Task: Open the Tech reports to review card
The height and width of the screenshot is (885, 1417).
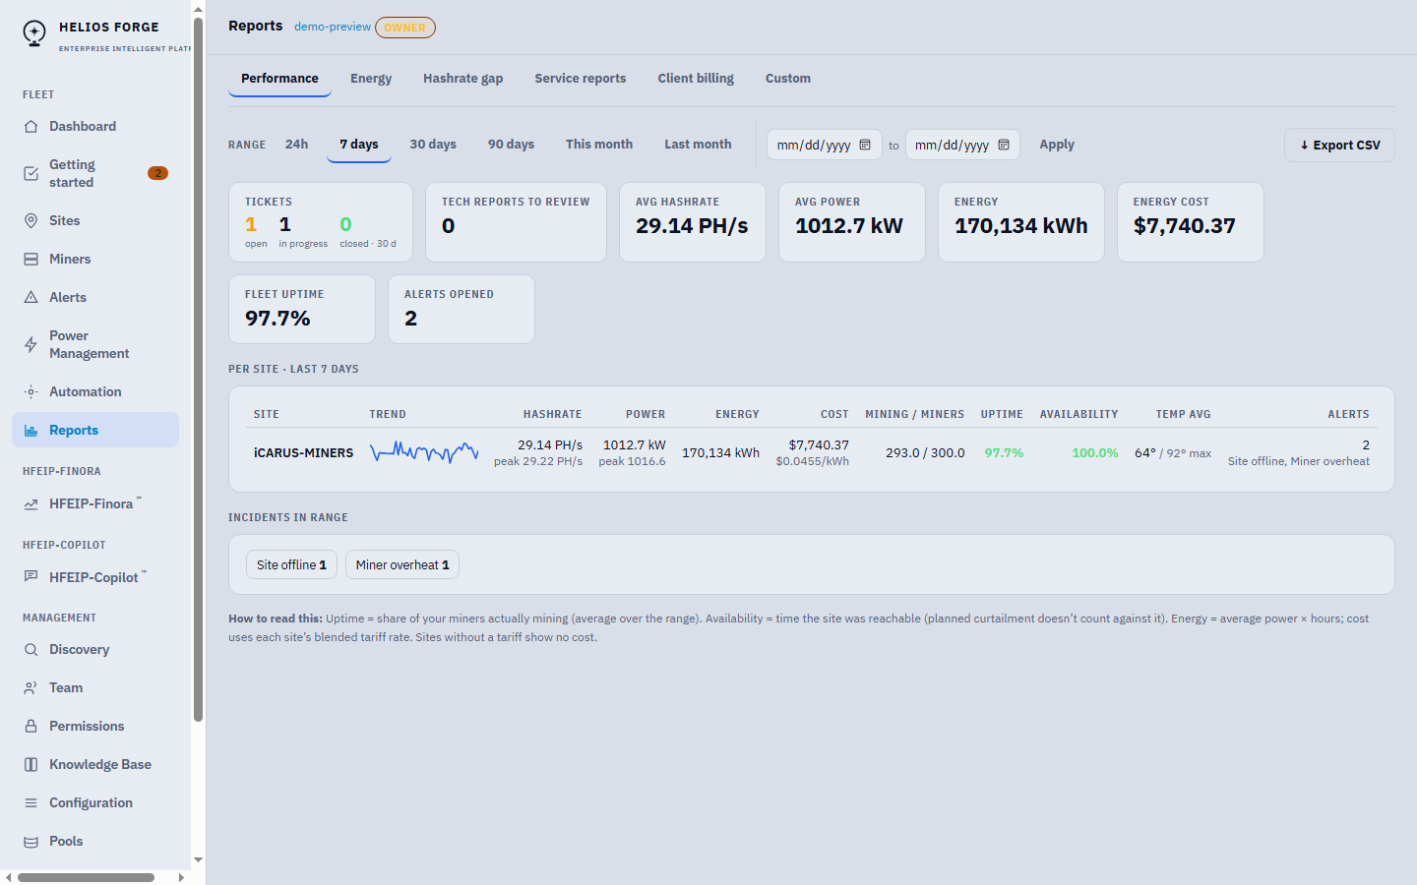Action: (x=516, y=222)
